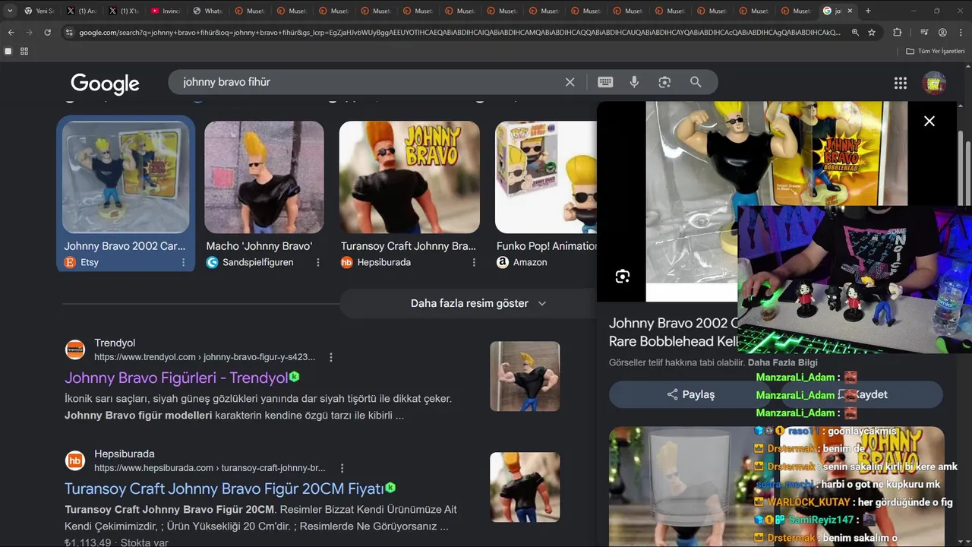Switch to the WhatsApp tab

coord(207,11)
